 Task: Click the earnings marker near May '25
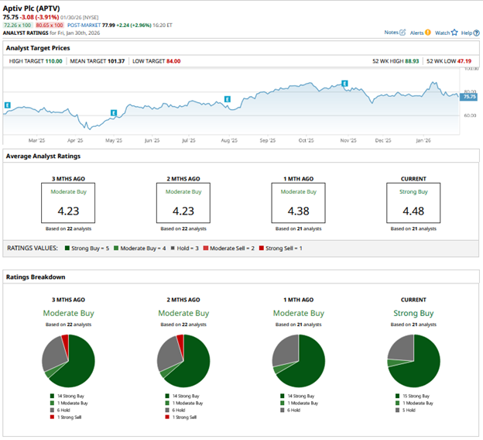coord(114,113)
